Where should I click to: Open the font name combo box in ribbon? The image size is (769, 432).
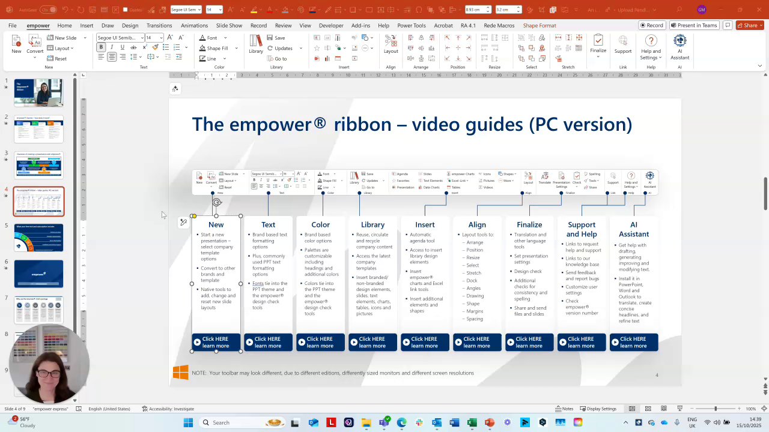(120, 38)
